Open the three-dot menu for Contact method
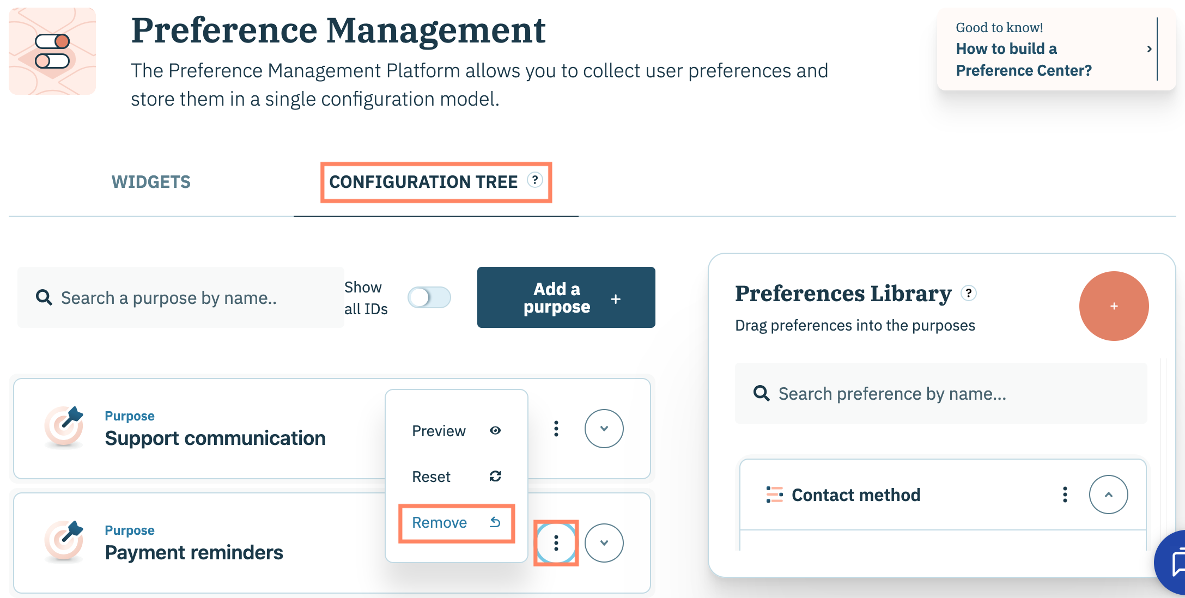Image resolution: width=1185 pixels, height=598 pixels. (1065, 495)
